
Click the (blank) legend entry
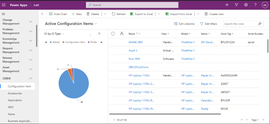pos(54,42)
